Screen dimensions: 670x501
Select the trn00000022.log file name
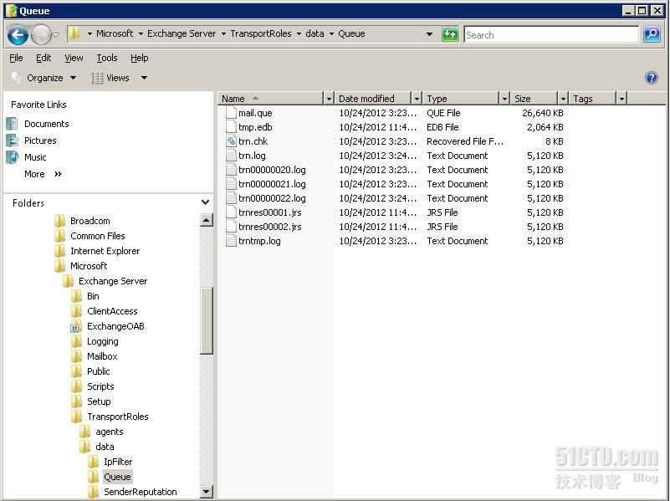click(x=272, y=198)
